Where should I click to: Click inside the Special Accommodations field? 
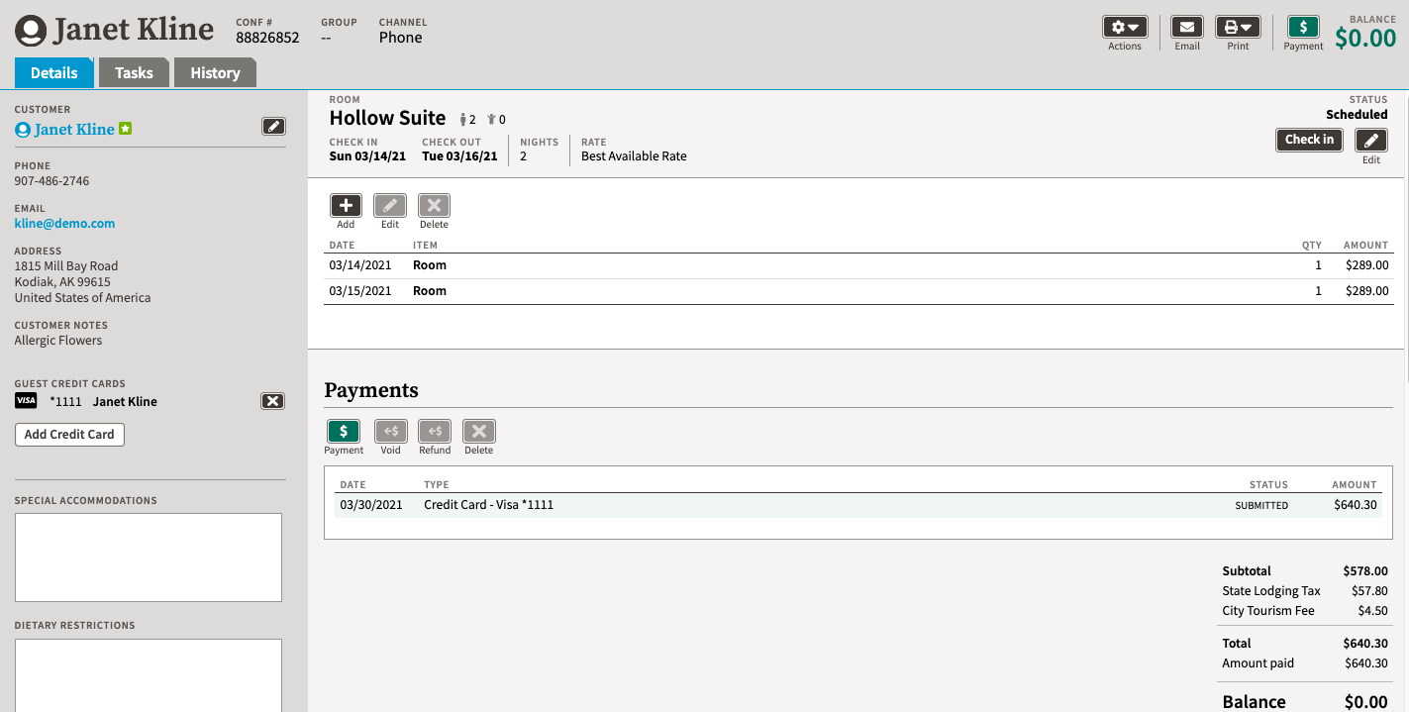click(148, 555)
